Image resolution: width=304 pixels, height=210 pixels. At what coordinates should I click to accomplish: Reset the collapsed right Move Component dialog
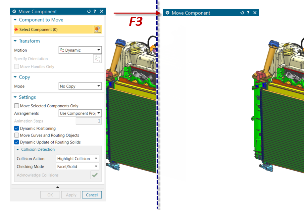click(242, 13)
